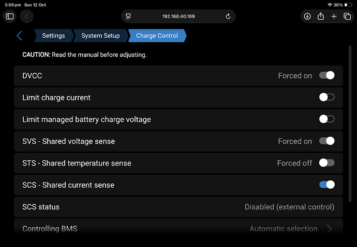Turn off SCS Shared current sense

coord(326,185)
